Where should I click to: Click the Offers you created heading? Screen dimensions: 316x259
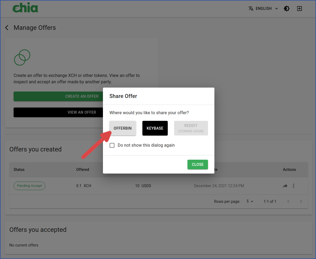click(35, 149)
